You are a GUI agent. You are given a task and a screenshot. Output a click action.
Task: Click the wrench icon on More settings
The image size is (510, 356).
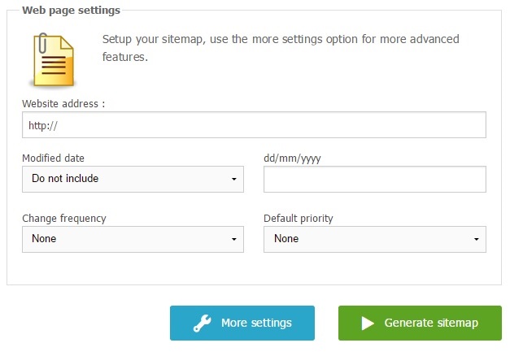click(203, 323)
